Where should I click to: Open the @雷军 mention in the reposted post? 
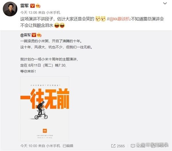(26, 35)
